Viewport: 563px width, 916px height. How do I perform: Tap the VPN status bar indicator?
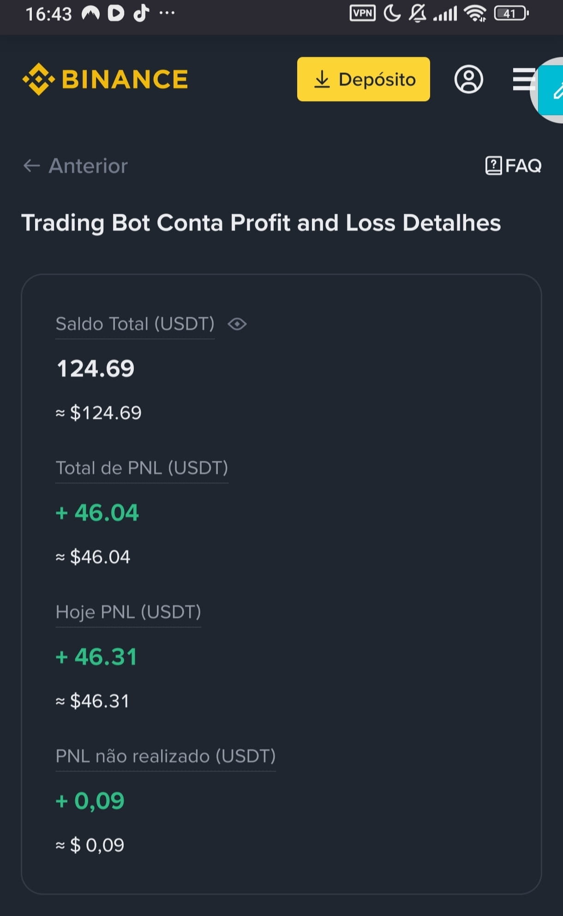(362, 13)
